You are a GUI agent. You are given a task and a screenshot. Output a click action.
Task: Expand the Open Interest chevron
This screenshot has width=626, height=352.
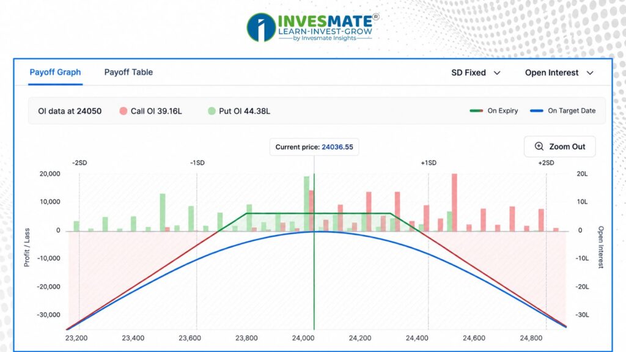click(590, 73)
